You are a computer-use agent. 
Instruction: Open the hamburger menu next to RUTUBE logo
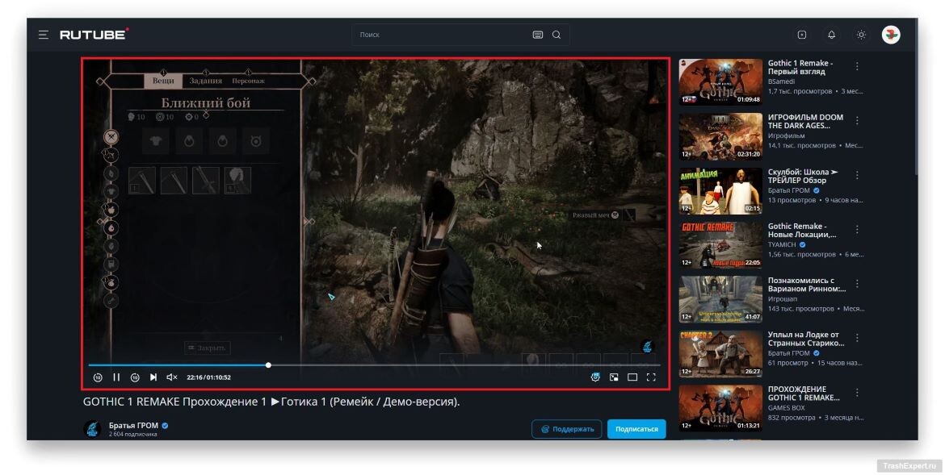coord(44,35)
